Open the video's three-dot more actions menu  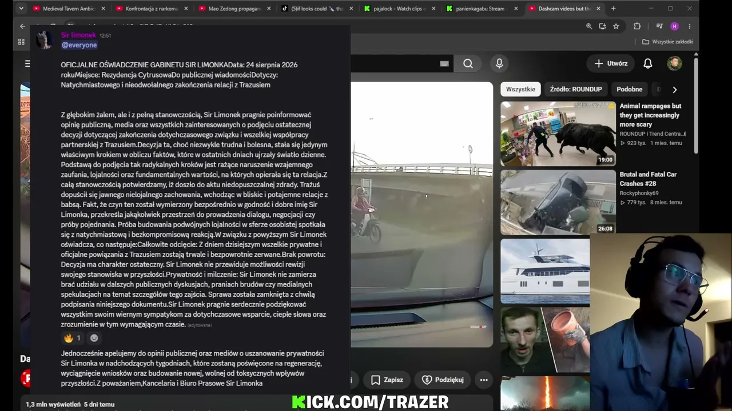point(484,380)
